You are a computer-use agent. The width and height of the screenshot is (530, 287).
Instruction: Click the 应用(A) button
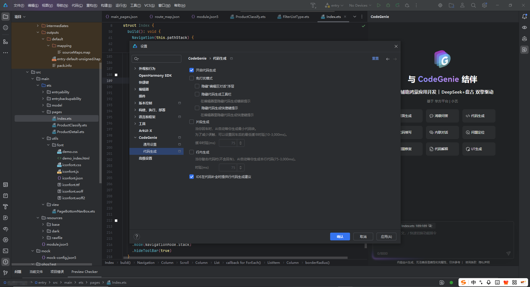pos(386,236)
